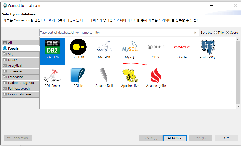Viewport: 241px width, 146px height.
Task: Click the 이전(B) back button
Action: coord(151,138)
